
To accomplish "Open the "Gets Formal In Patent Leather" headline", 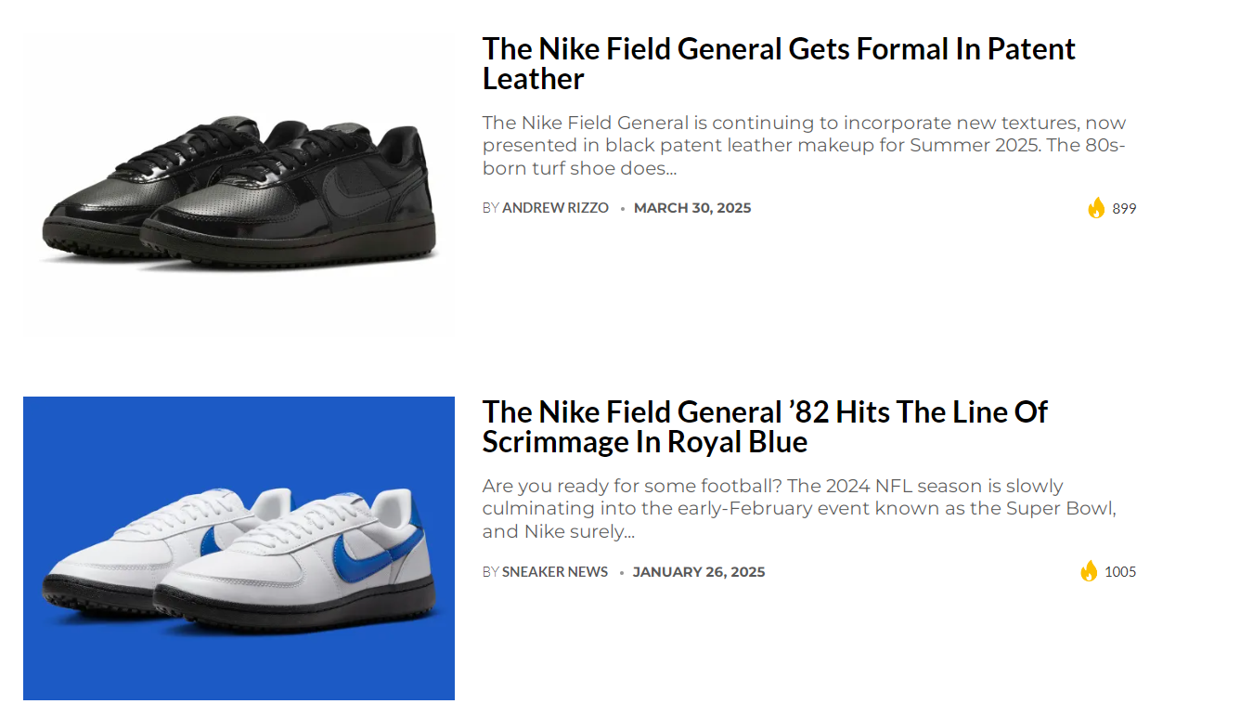I will pyautogui.click(x=778, y=63).
